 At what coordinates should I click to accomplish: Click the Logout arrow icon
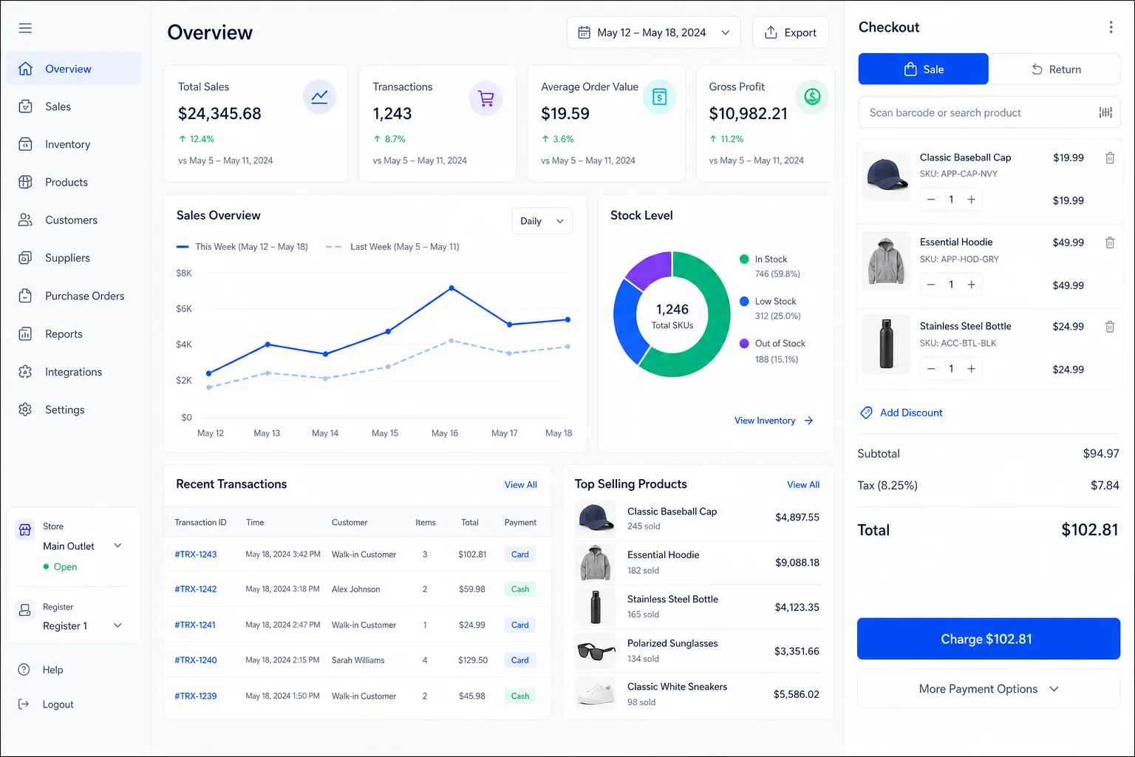[24, 705]
